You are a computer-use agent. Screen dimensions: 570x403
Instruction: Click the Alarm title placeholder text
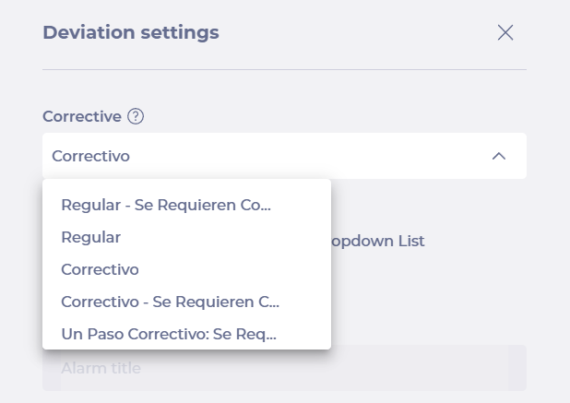(x=101, y=368)
